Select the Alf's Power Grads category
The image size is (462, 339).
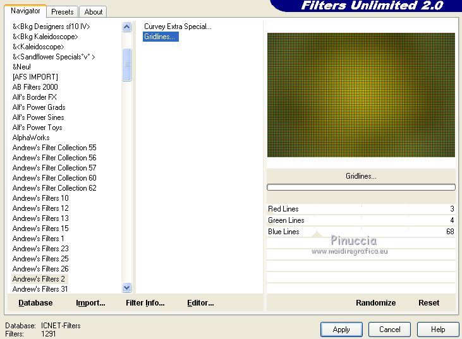tap(39, 107)
